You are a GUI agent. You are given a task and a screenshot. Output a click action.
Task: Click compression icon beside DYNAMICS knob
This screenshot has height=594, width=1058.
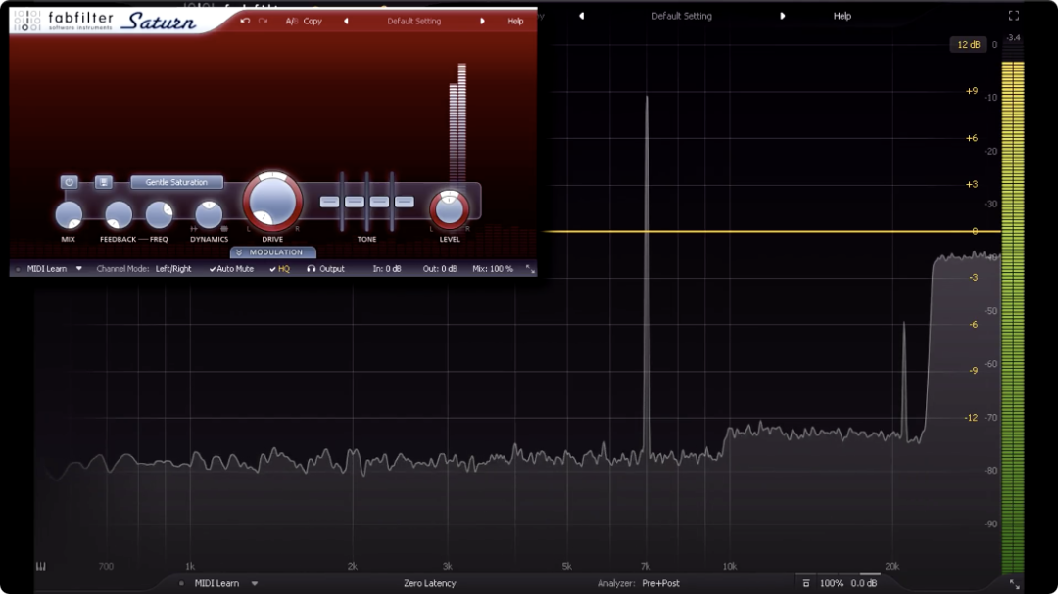click(224, 229)
